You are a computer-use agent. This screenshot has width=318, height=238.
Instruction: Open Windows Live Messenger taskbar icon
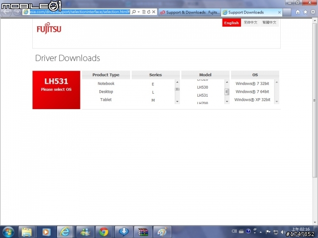[x=85, y=232]
